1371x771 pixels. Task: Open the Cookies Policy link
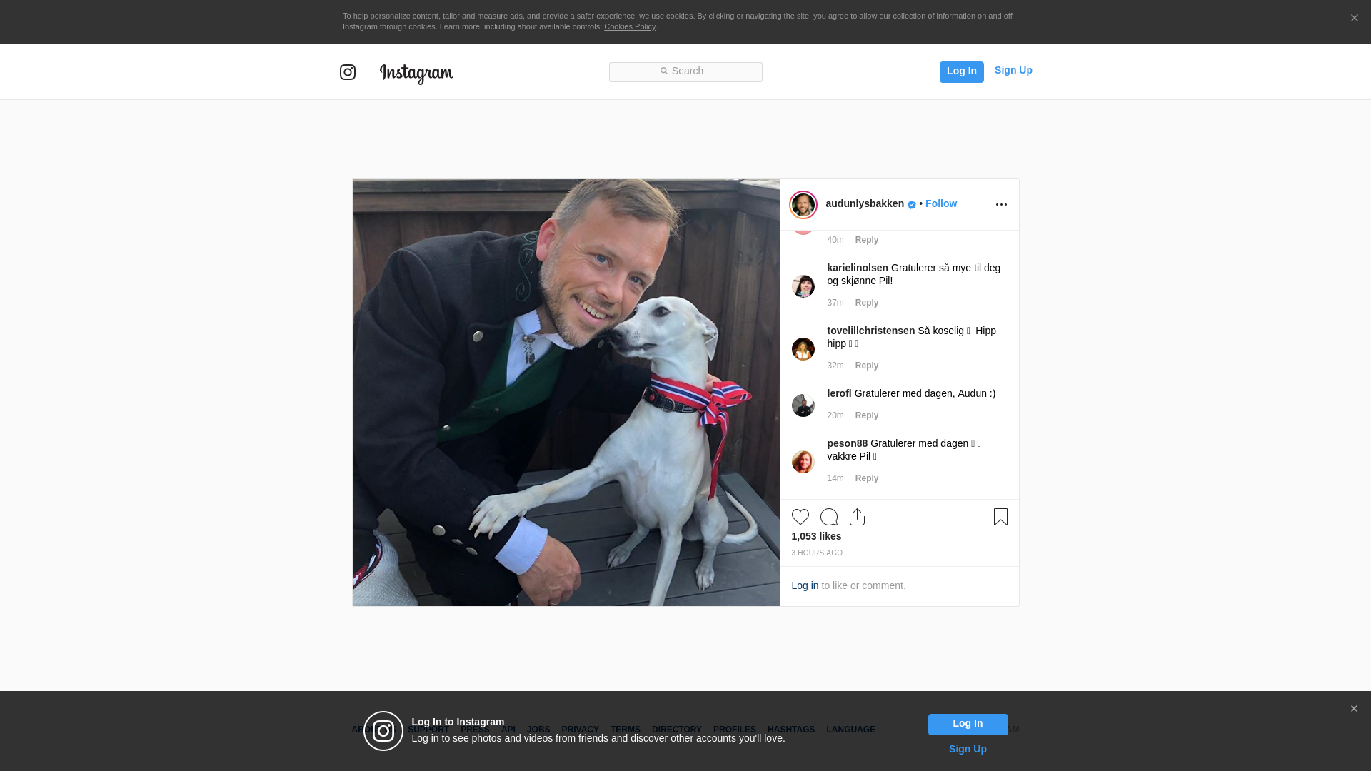coord(630,26)
